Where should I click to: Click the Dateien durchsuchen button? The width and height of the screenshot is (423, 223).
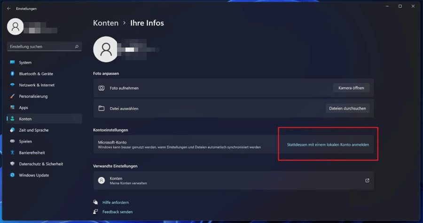tap(347, 108)
